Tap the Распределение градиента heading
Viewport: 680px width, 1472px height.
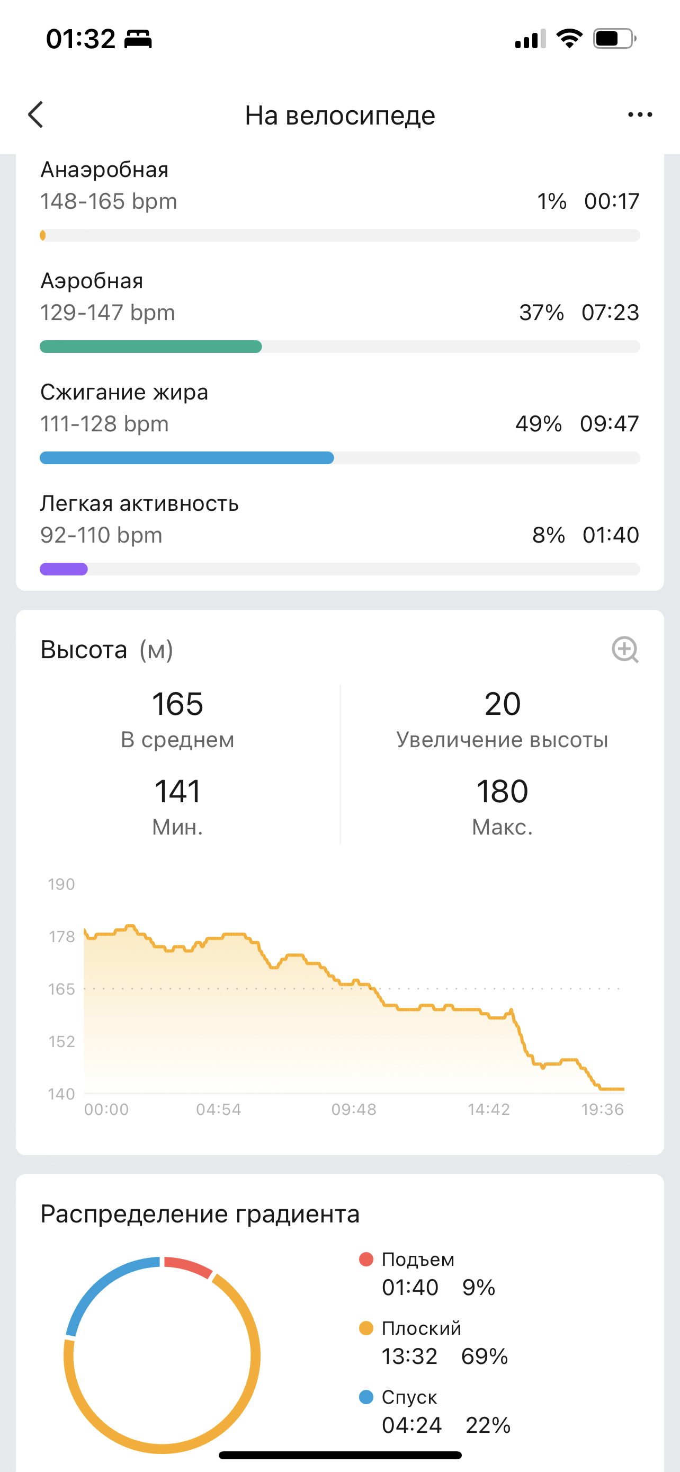(x=200, y=1214)
